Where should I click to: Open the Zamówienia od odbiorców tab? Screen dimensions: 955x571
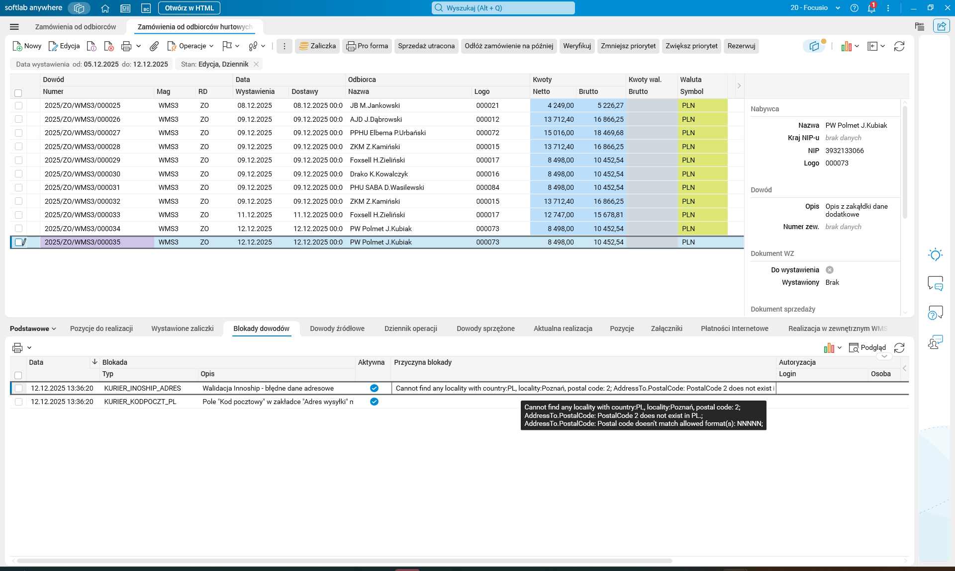[x=76, y=27]
